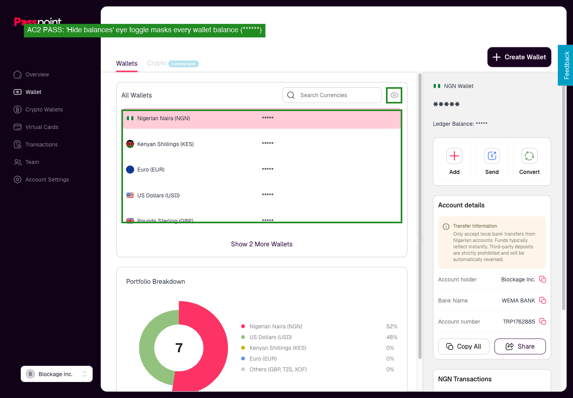
Task: Select the Euro (EUR) wallet row
Action: (x=262, y=170)
